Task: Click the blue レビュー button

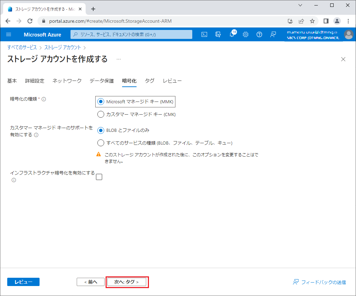Action: 23,282
